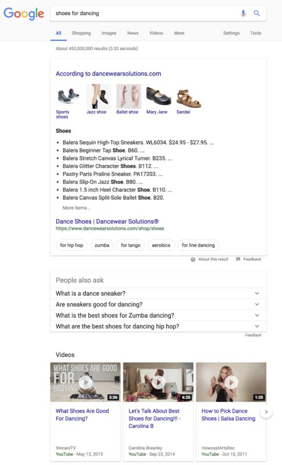
Task: Click the Feedback flag icon
Action: pos(238,259)
